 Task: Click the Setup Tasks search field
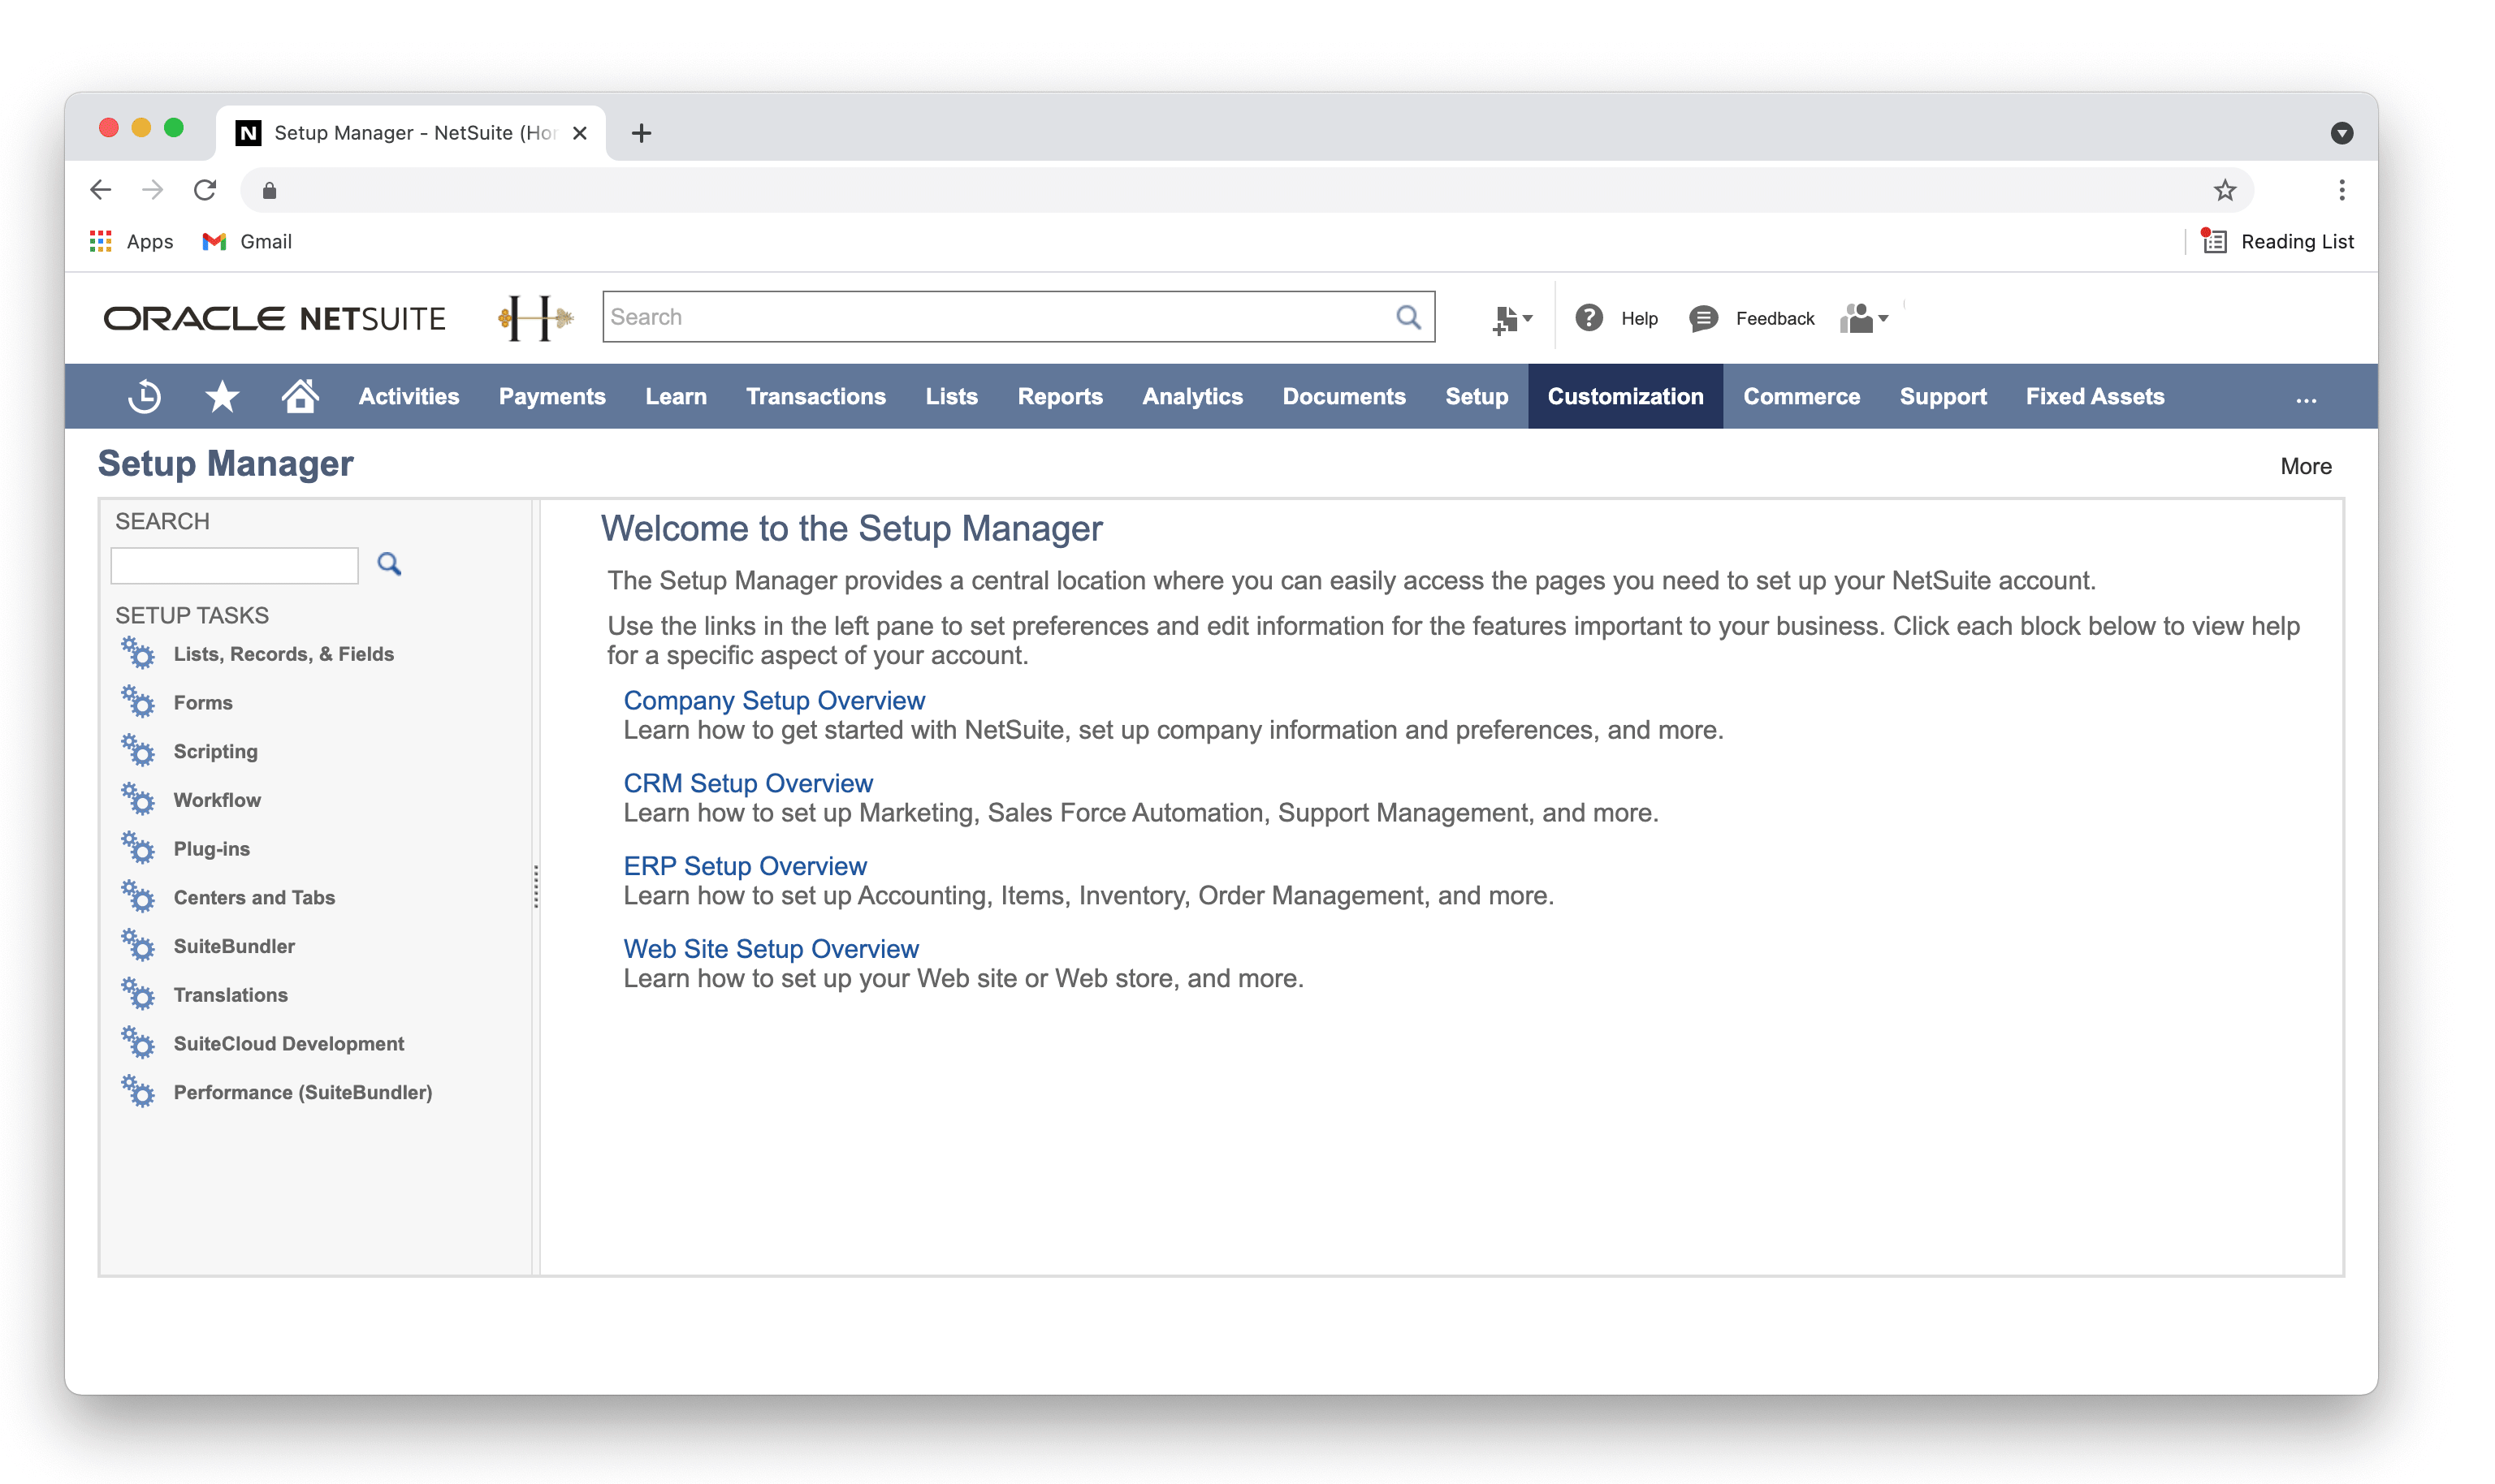(234, 565)
